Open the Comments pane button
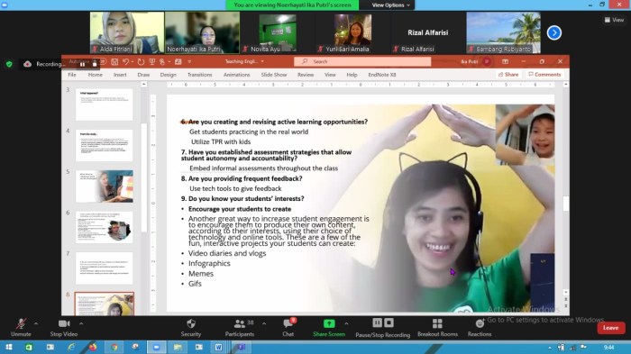Viewport: 631px width, 354px height. point(544,75)
